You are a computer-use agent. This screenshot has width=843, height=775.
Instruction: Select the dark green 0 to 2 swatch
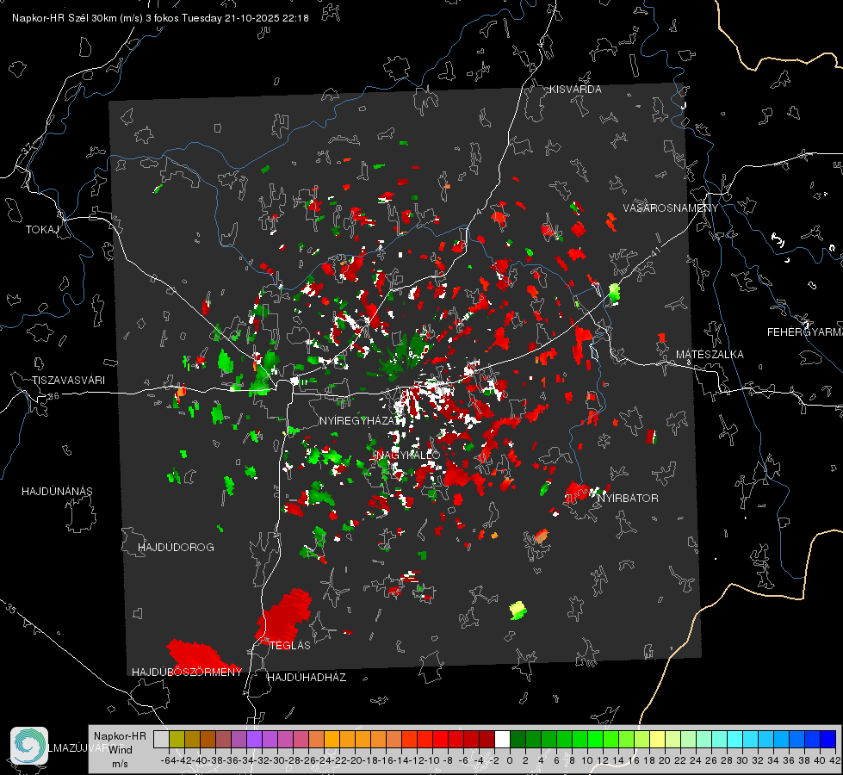click(x=518, y=739)
